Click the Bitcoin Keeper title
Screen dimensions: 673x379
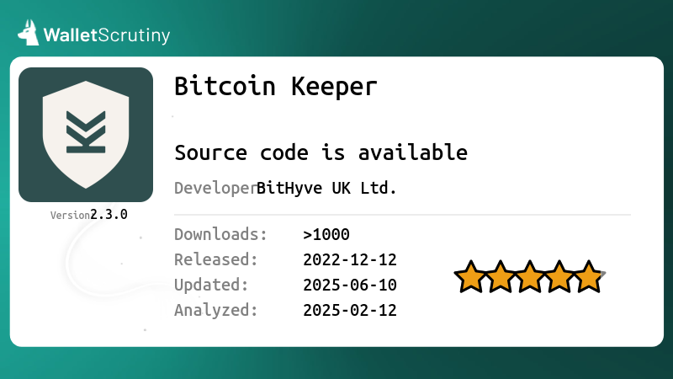pos(276,87)
